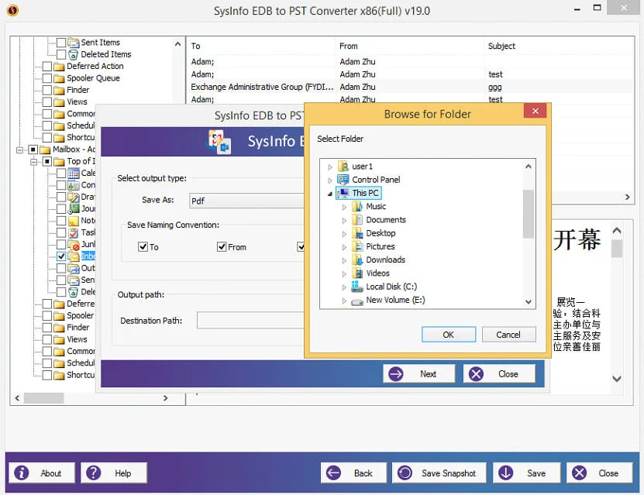Expand the Music folder node

click(344, 208)
